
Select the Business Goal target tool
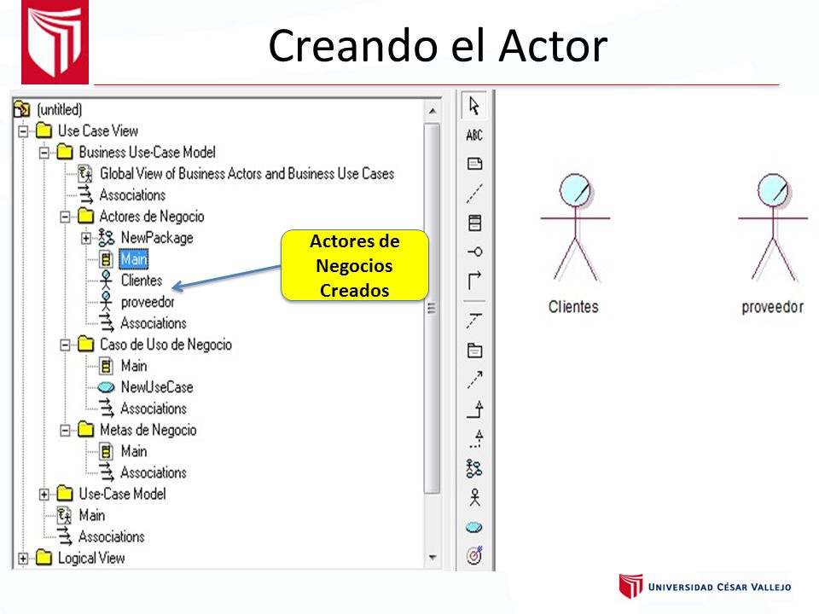click(474, 555)
